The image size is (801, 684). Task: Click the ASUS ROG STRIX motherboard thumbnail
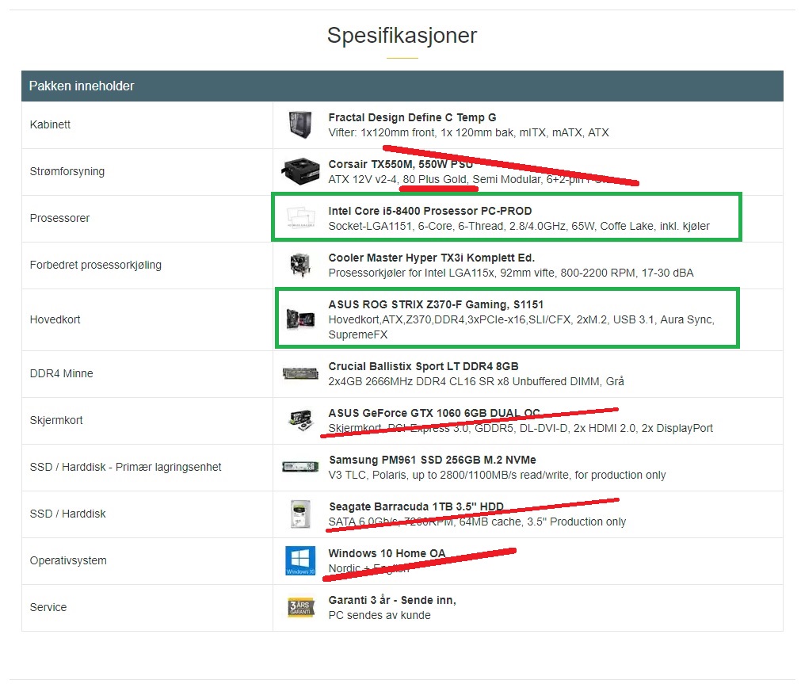point(300,319)
